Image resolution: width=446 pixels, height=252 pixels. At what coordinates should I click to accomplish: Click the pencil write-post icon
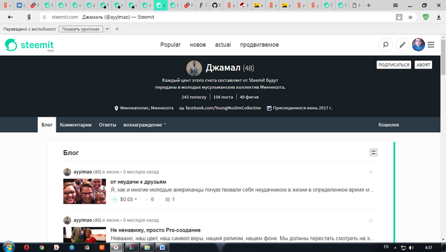(x=402, y=45)
